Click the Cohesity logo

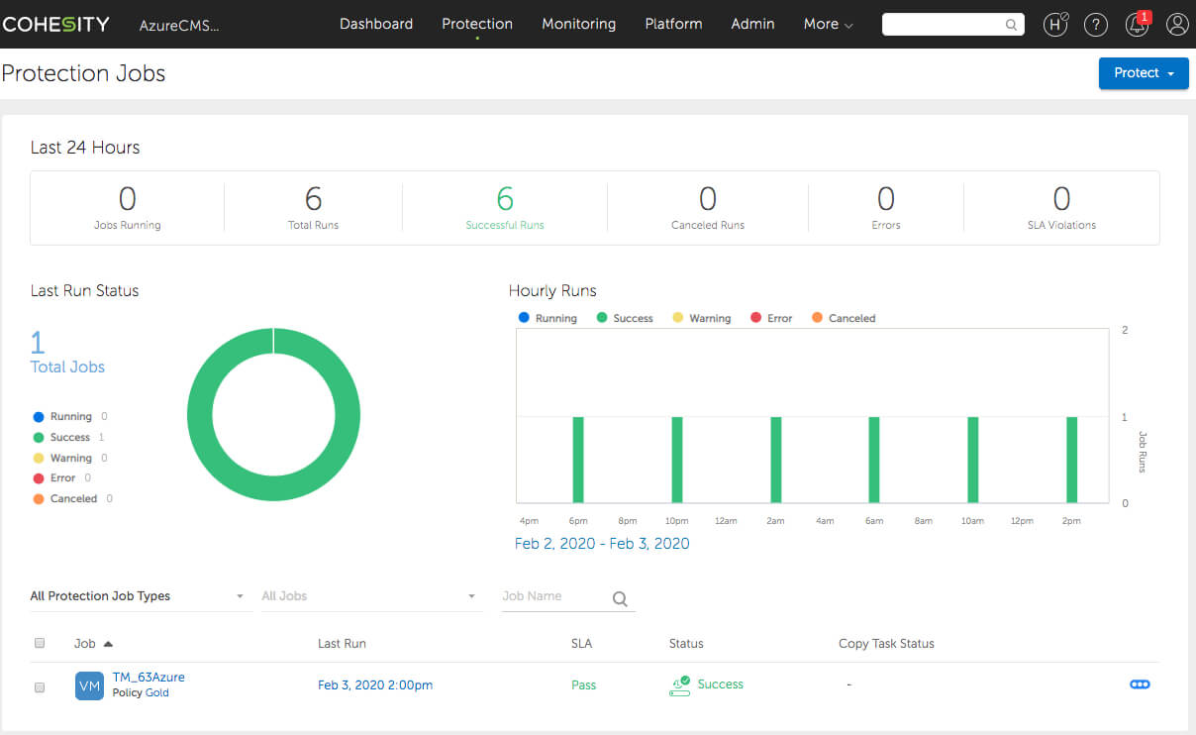click(x=55, y=25)
